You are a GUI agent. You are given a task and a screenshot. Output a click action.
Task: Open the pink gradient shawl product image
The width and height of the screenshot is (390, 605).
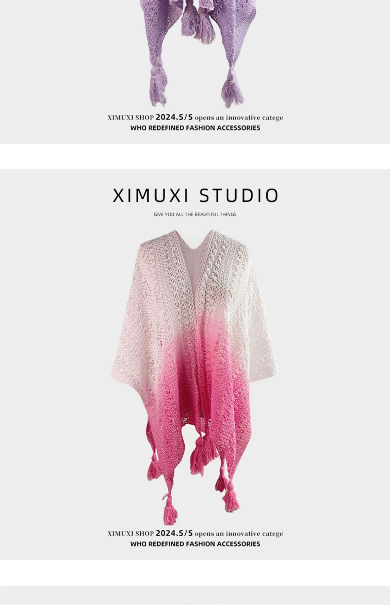(195, 377)
